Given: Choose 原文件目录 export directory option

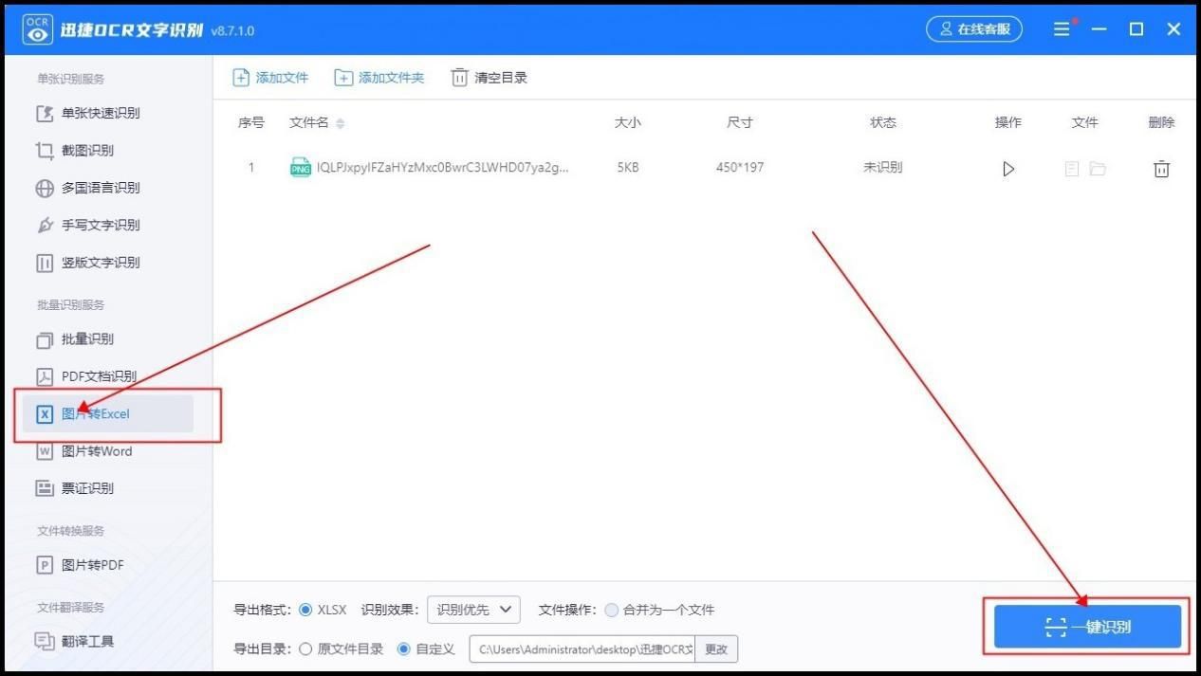Looking at the screenshot, I should pyautogui.click(x=305, y=649).
